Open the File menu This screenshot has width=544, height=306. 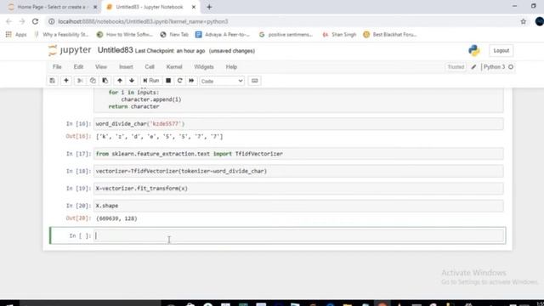pos(57,67)
